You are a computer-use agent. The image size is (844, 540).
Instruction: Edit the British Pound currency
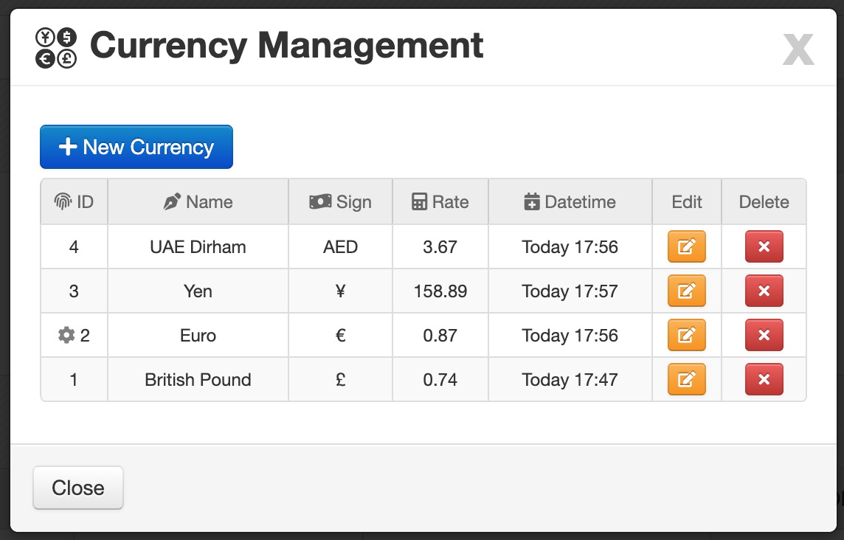[686, 379]
